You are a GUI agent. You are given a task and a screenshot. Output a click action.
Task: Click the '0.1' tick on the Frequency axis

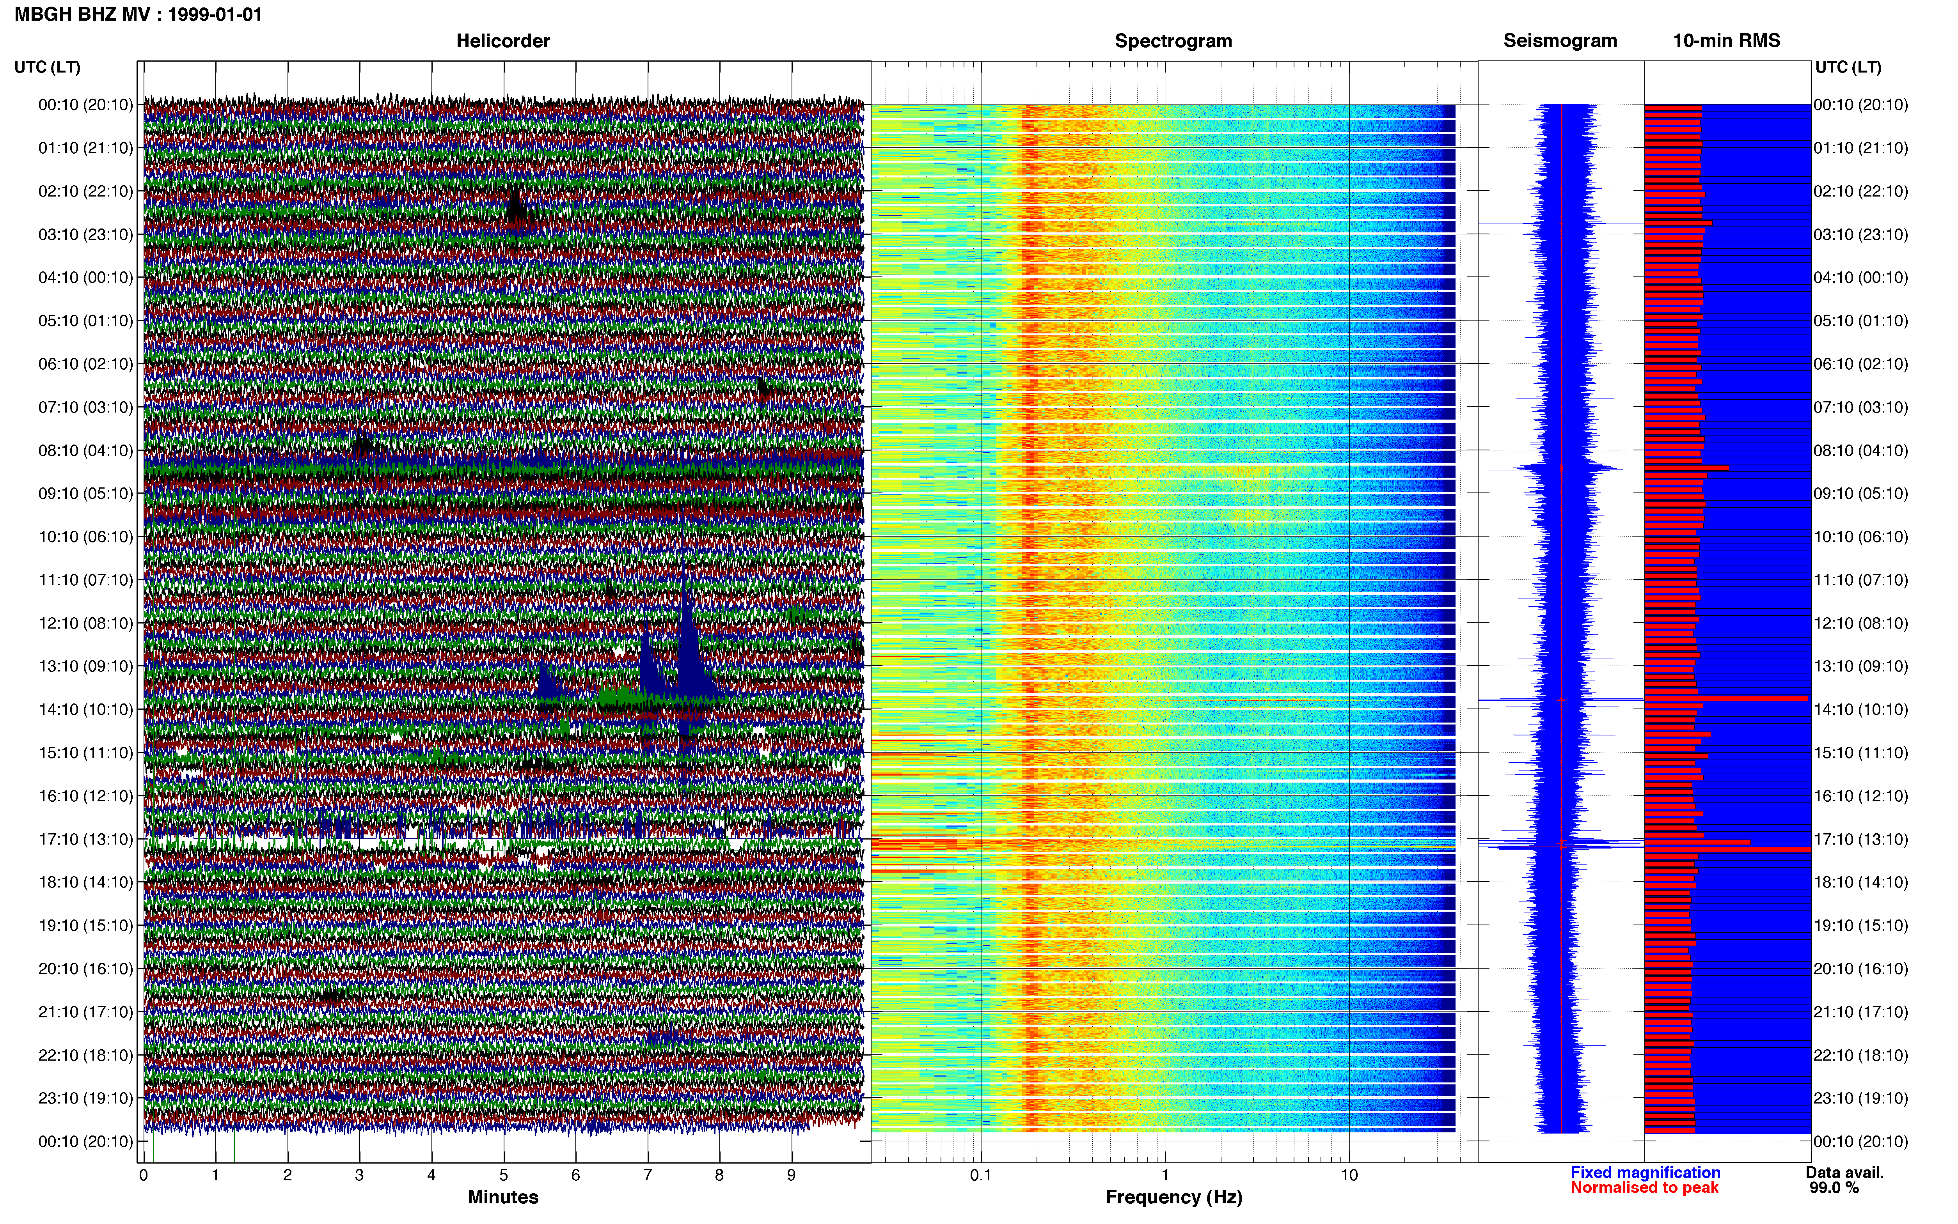pyautogui.click(x=981, y=1175)
